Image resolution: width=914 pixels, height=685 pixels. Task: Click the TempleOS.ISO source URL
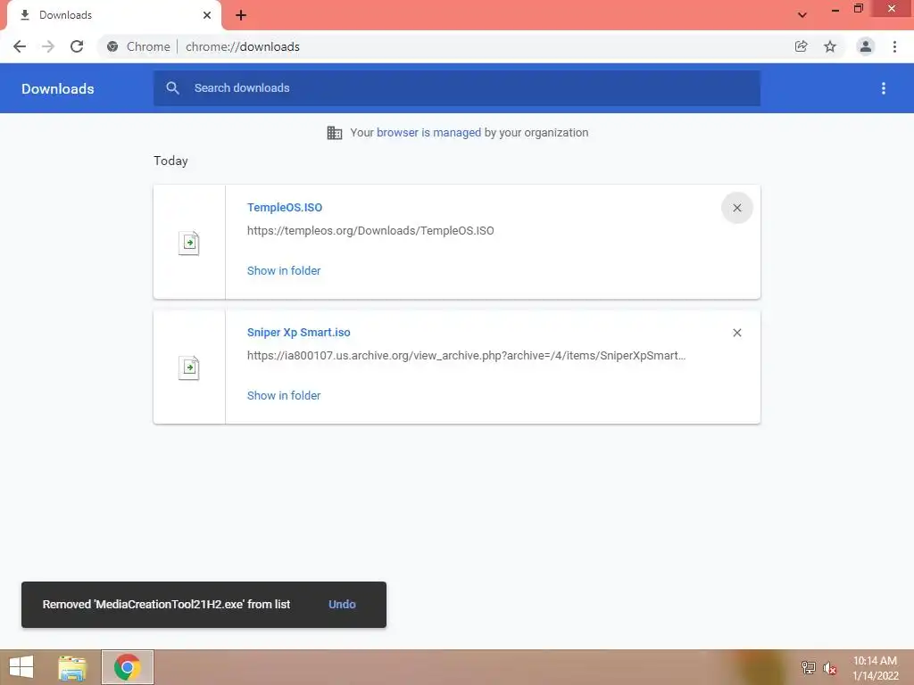click(x=370, y=231)
